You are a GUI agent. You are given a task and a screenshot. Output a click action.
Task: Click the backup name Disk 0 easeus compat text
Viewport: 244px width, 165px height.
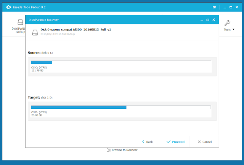(x=75, y=30)
